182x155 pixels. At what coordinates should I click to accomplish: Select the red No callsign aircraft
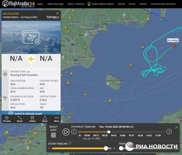[174, 45]
